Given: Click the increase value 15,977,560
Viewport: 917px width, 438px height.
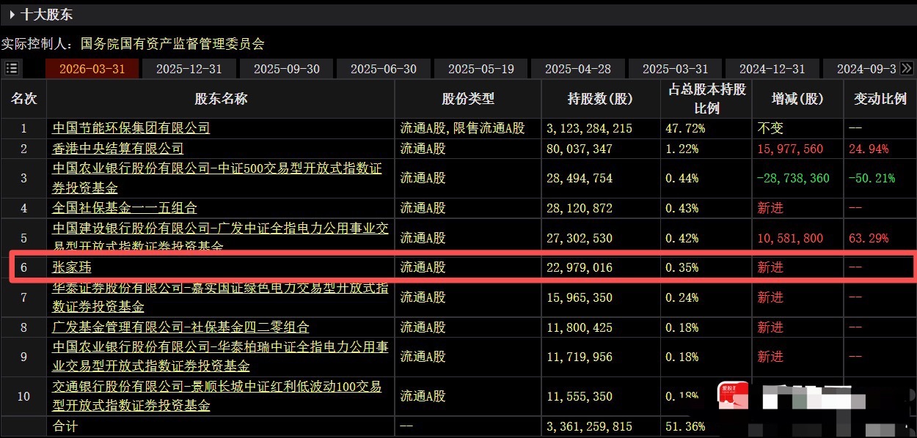Looking at the screenshot, I should click(790, 149).
